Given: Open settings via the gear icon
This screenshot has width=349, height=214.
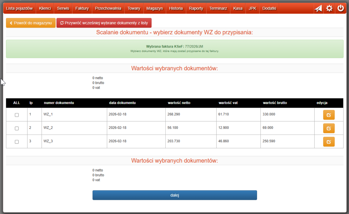Looking at the screenshot, I should click(x=329, y=8).
